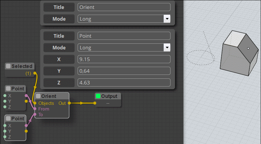The width and height of the screenshot is (261, 144).
Task: Toggle the green checkbox on the Output node
Action: pyautogui.click(x=98, y=96)
